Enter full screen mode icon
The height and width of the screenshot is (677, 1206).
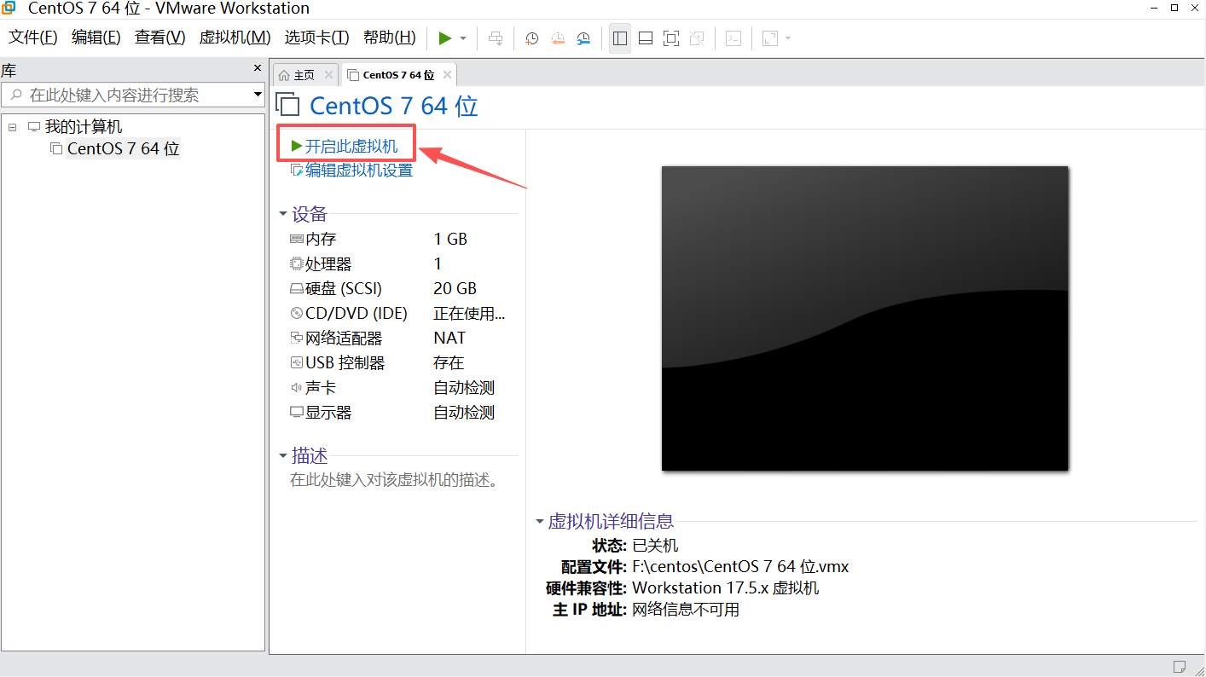(671, 38)
